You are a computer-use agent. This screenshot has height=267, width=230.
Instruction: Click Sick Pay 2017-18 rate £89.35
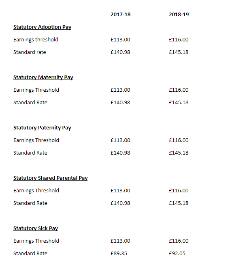pos(119,253)
